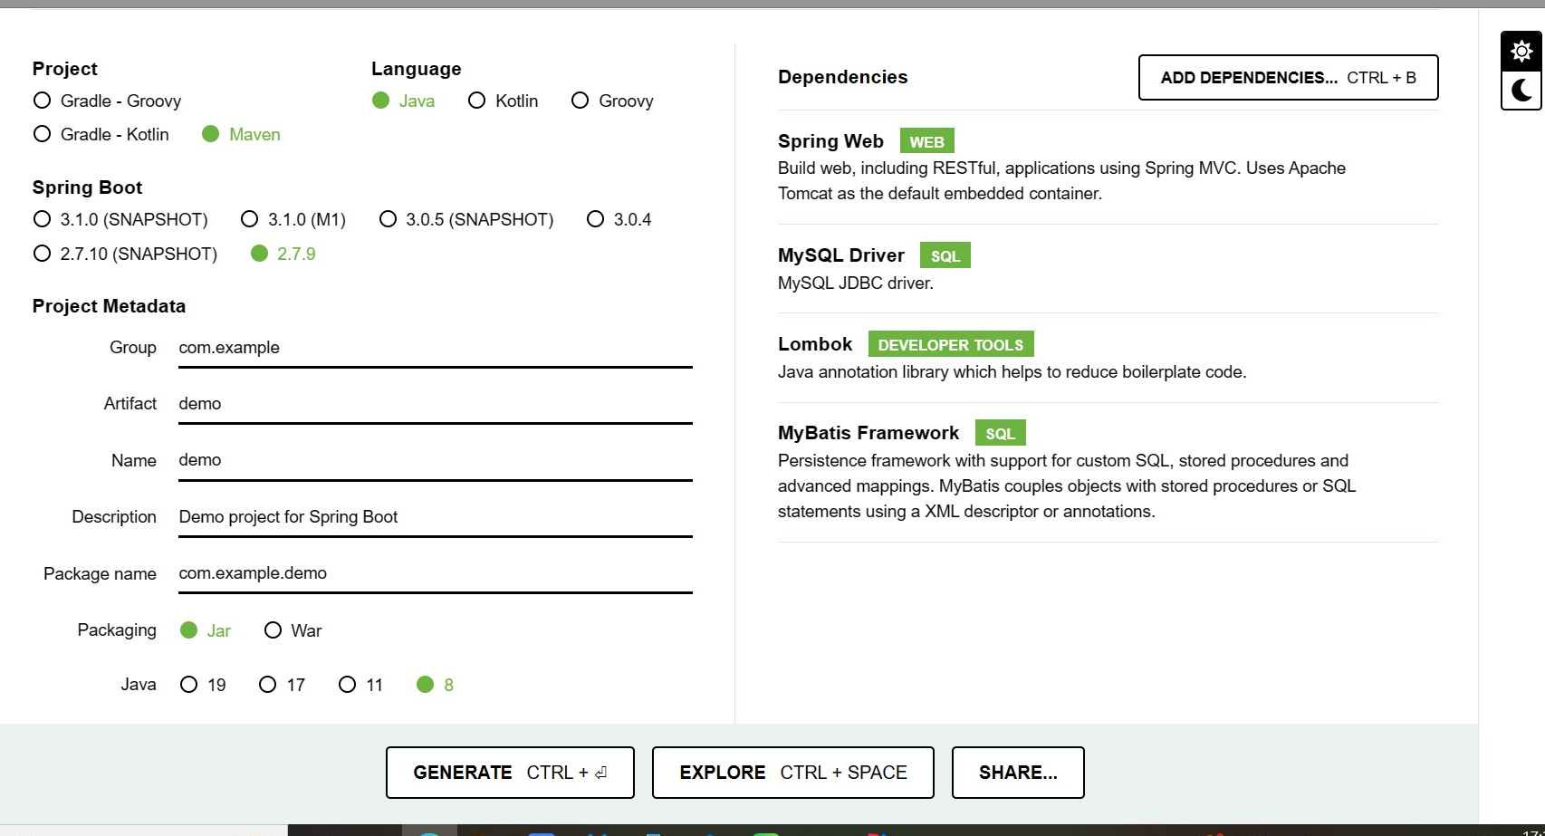
Task: Choose Java version 17
Action: (282, 685)
